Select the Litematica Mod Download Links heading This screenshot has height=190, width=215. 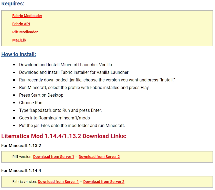coord(64,136)
